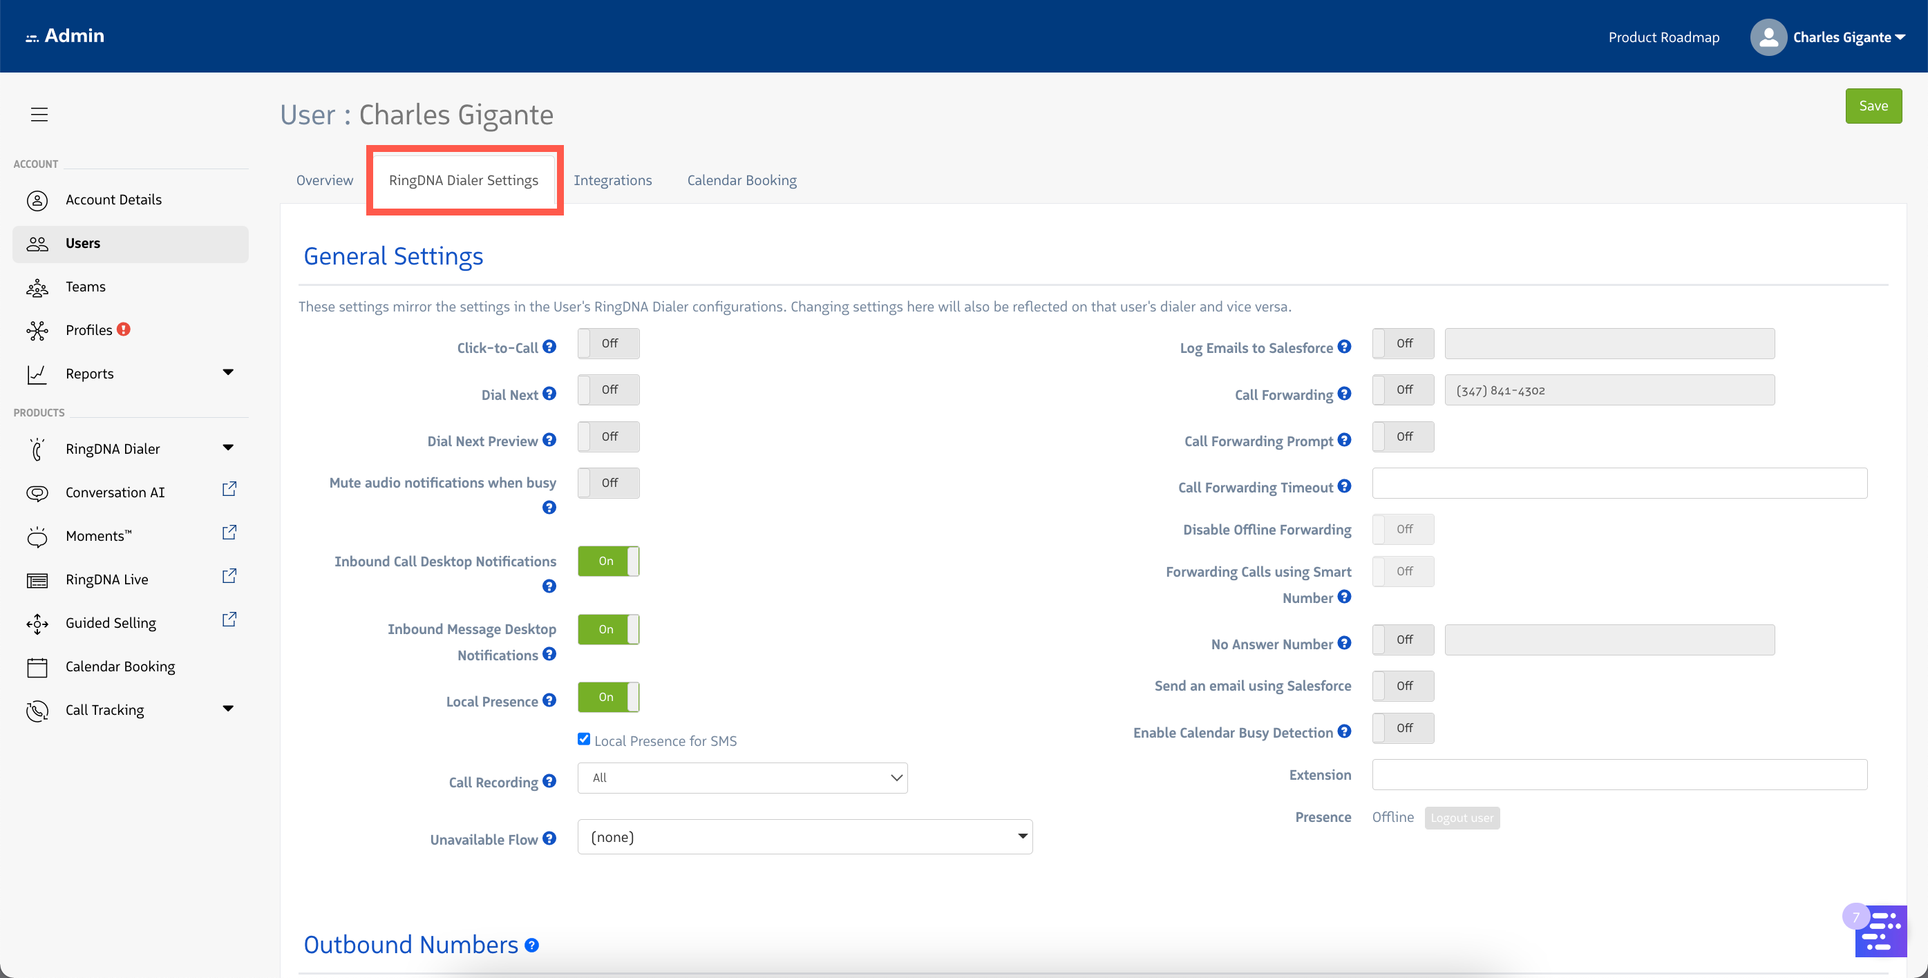The image size is (1928, 978).
Task: Toggle the Send an email using Salesforce switch
Action: pyautogui.click(x=1404, y=686)
